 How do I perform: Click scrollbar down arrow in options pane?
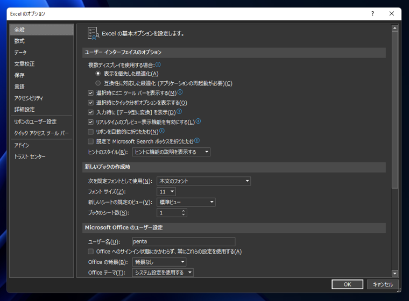click(395, 274)
